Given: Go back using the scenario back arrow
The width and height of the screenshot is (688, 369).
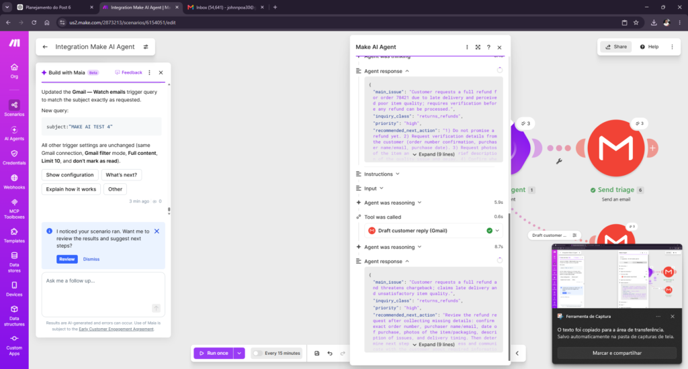Looking at the screenshot, I should [x=45, y=47].
